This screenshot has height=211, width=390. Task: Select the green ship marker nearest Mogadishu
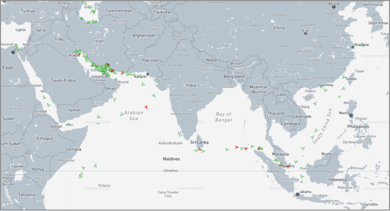point(83,168)
